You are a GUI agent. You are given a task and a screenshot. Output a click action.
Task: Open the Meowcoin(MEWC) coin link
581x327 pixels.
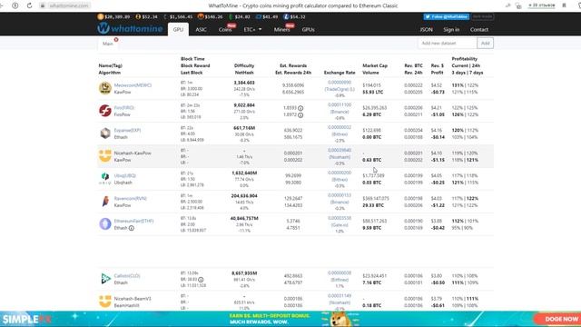coord(133,84)
